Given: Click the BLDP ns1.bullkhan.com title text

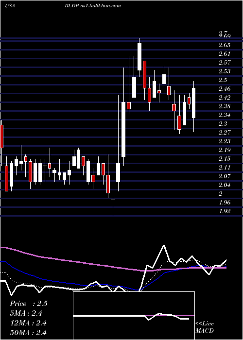Looking at the screenshot, I should 93,6.
